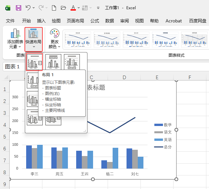Click the 图表 1 name box
This screenshot has height=189, width=209.
[x=14, y=67]
